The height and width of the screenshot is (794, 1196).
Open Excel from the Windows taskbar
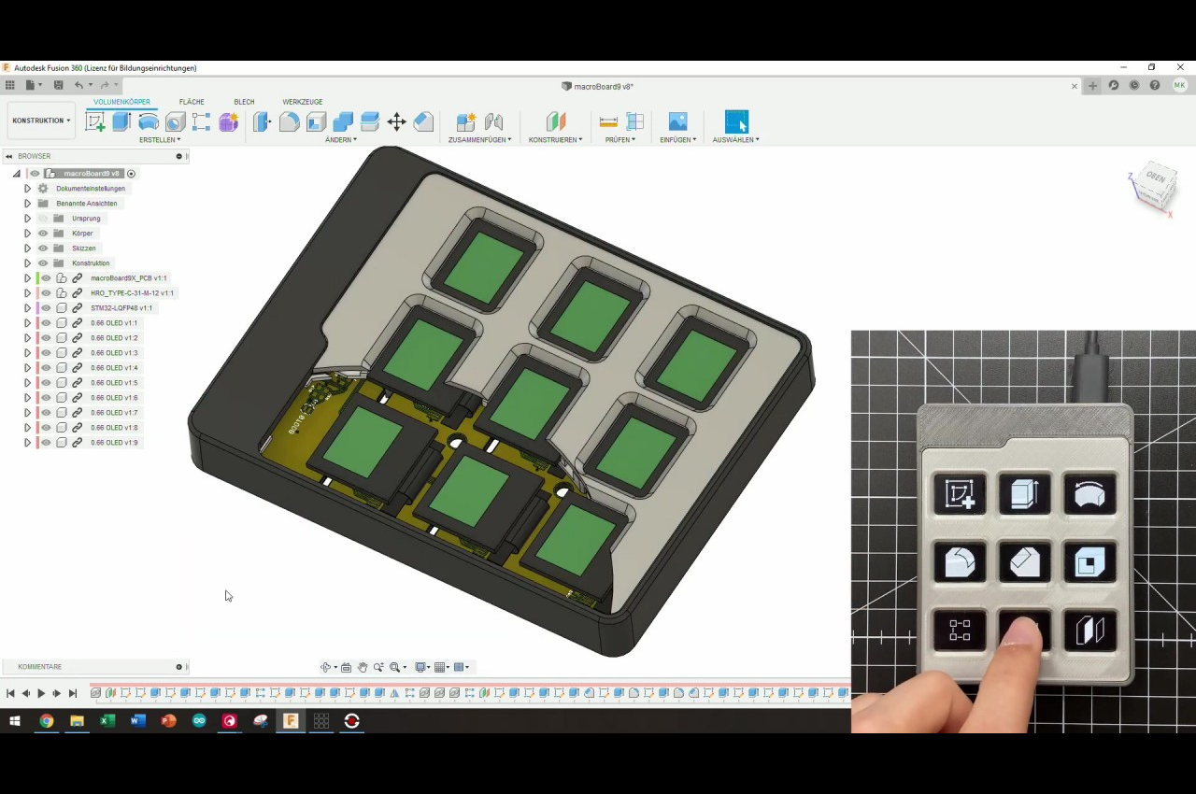click(x=107, y=721)
